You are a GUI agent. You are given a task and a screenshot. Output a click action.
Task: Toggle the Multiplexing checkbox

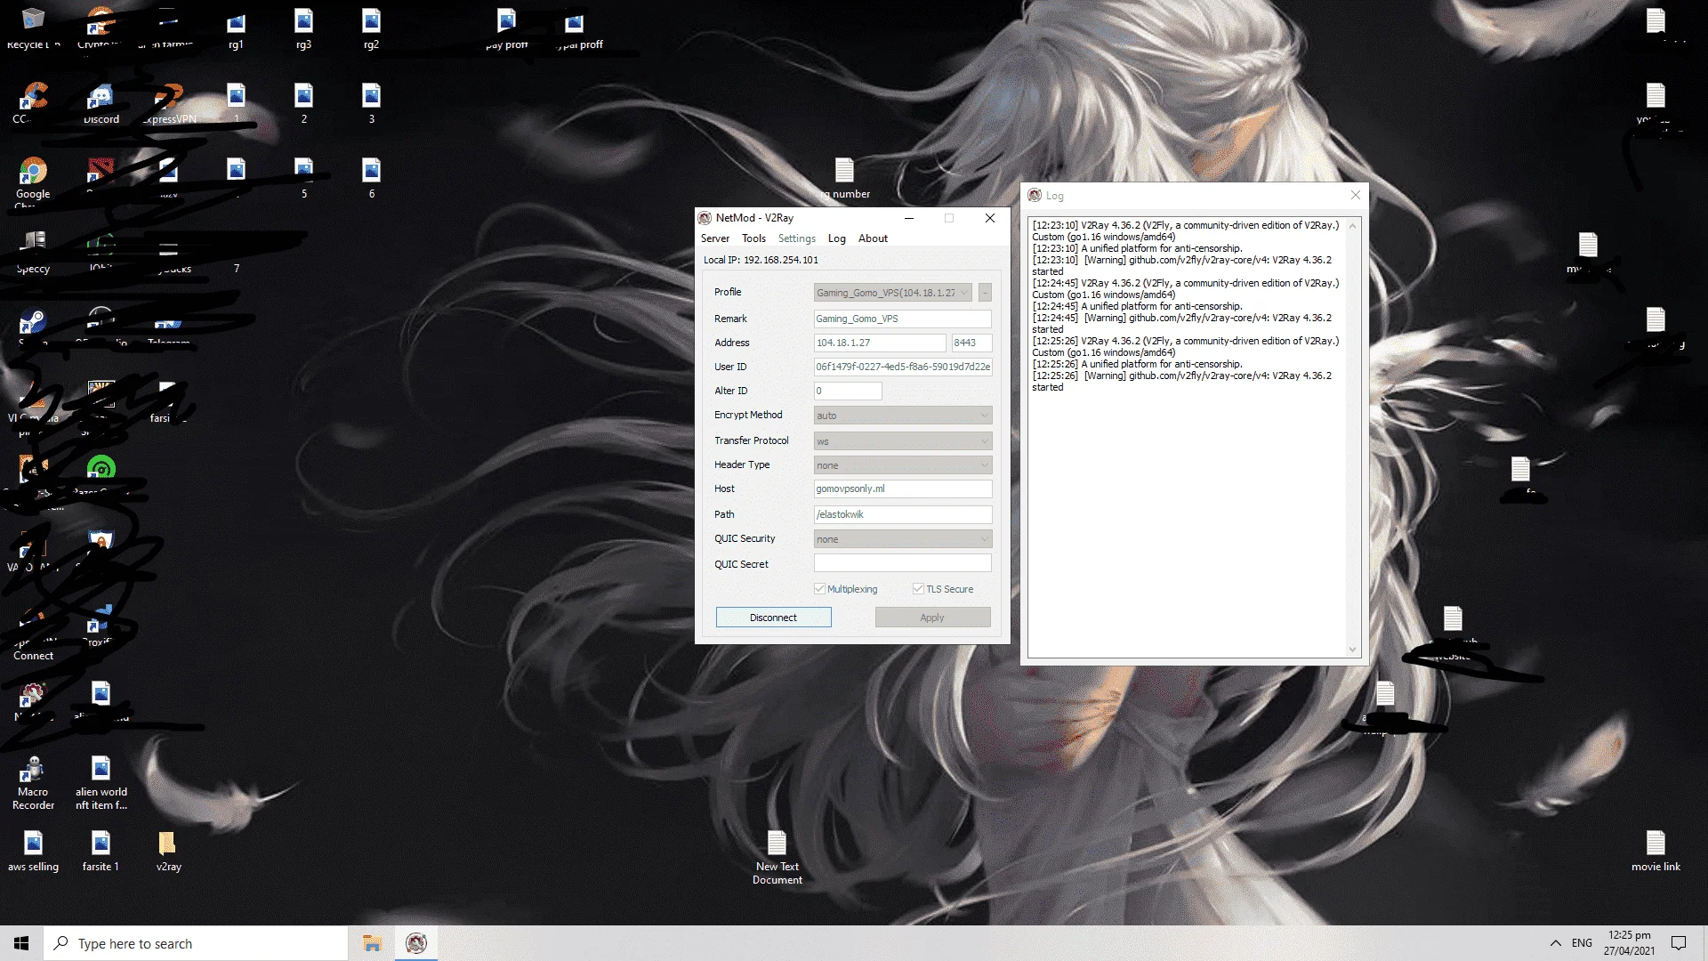(x=819, y=589)
